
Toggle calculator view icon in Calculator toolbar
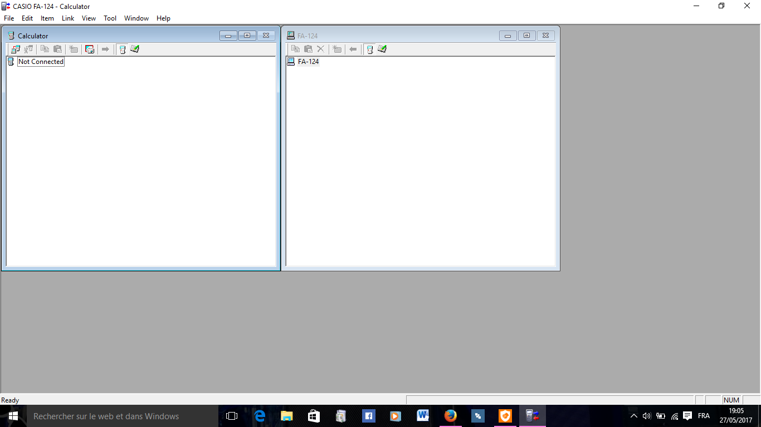pos(122,49)
